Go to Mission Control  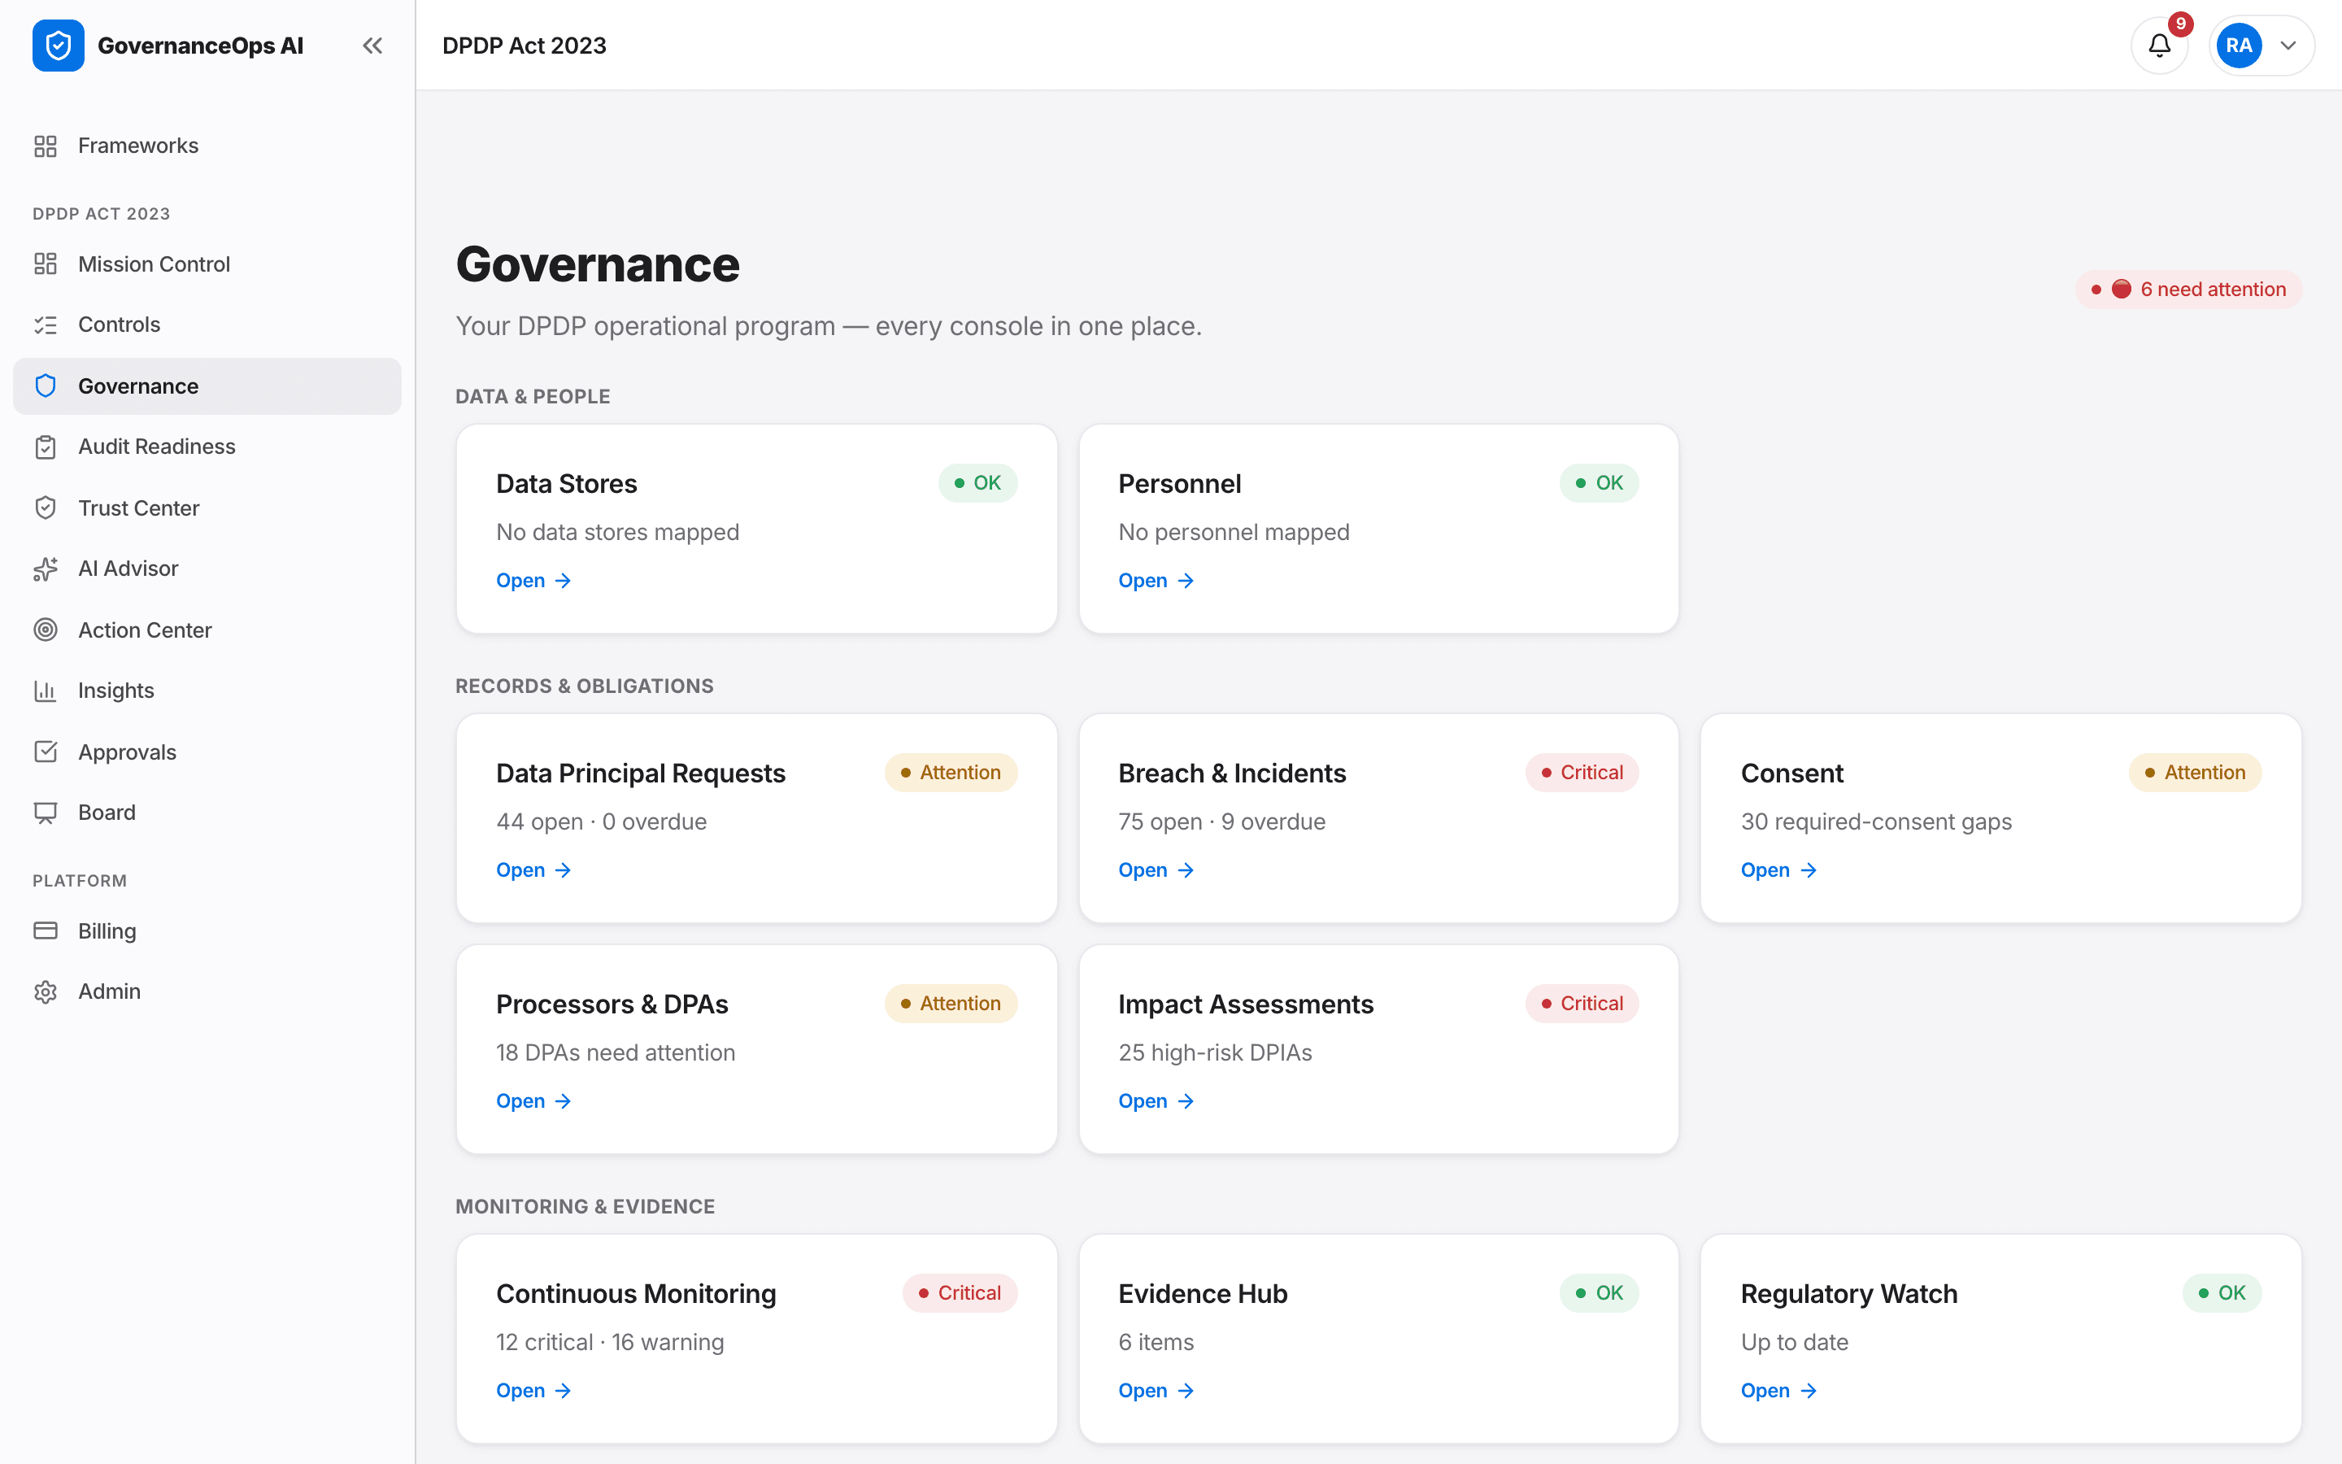[x=207, y=264]
